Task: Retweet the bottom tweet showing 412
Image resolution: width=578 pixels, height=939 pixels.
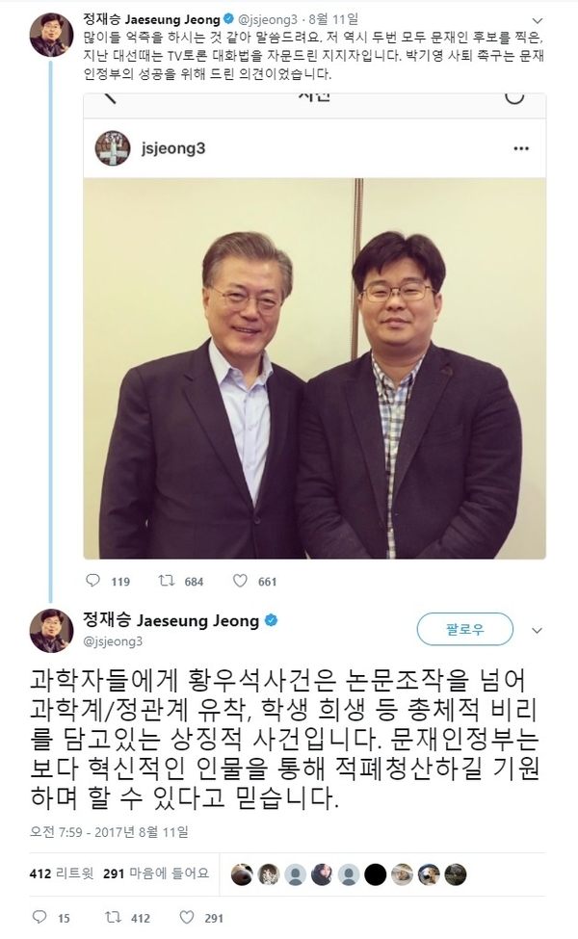Action: [113, 917]
